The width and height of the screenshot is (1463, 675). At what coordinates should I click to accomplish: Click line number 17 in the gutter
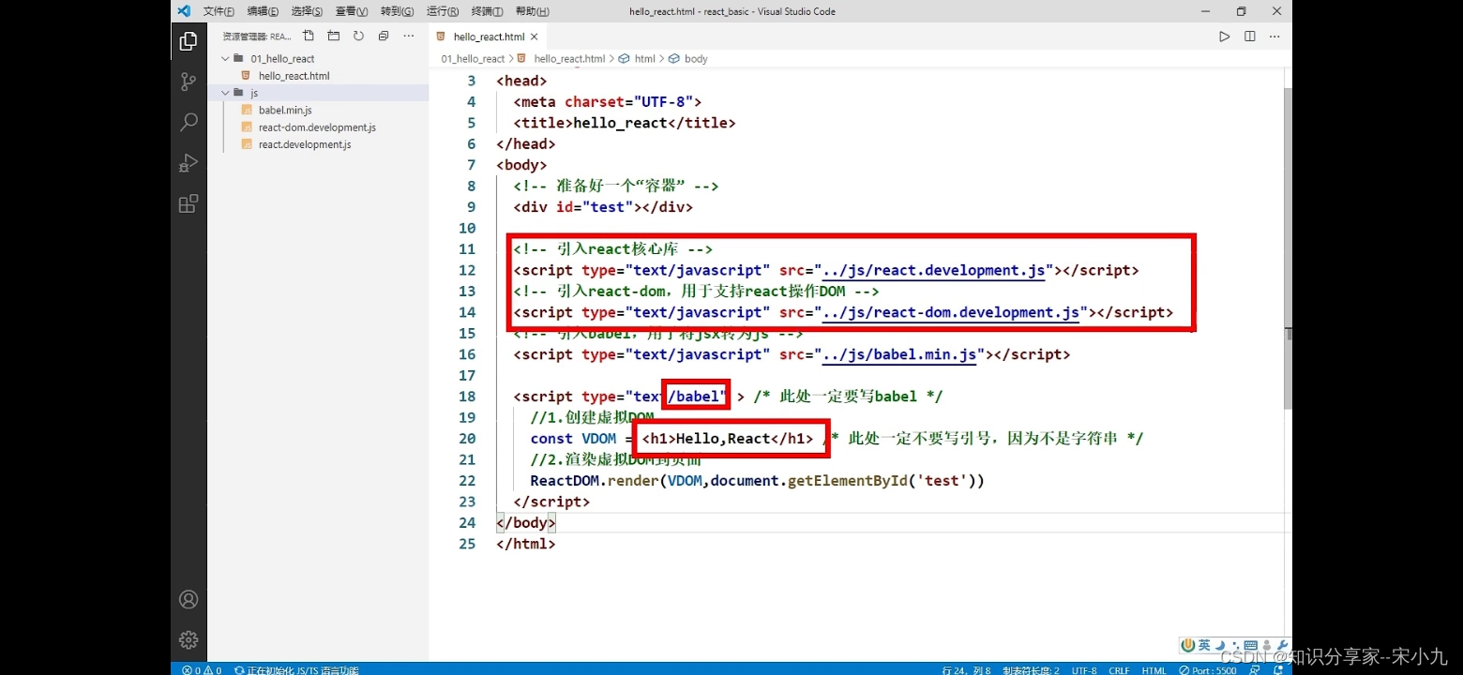point(468,376)
